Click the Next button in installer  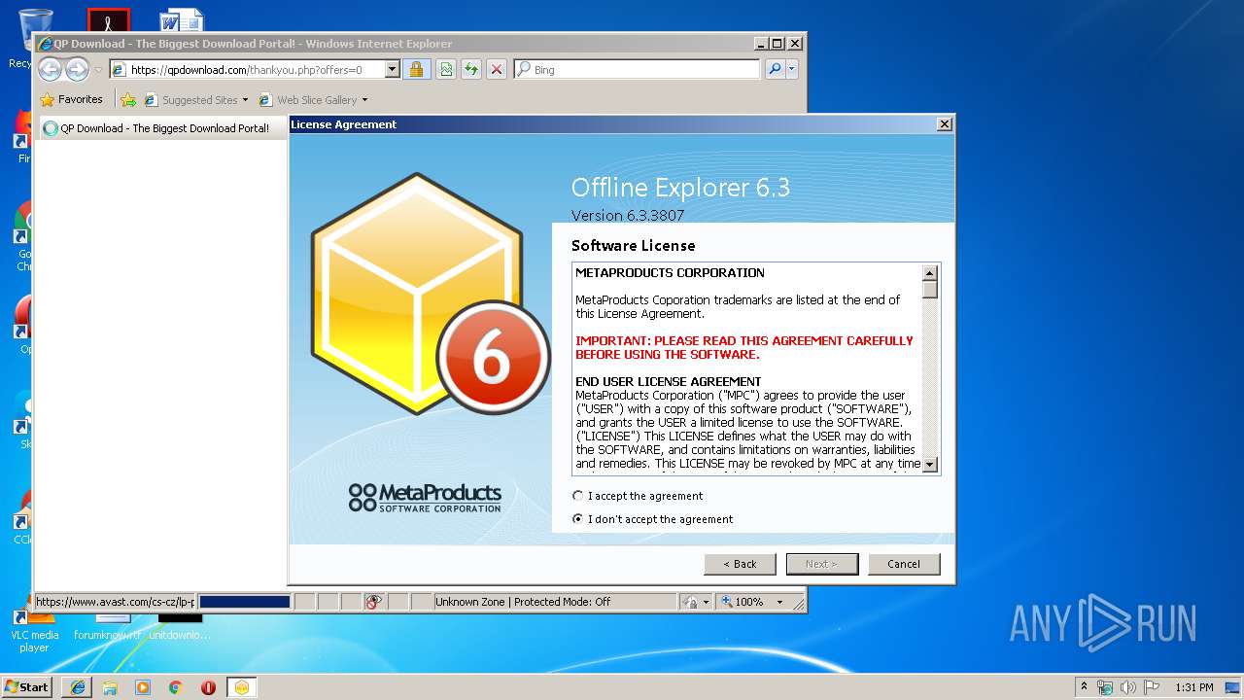coord(822,564)
